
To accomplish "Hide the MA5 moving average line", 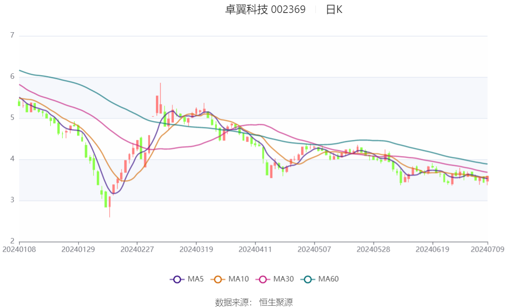I will tap(195, 279).
